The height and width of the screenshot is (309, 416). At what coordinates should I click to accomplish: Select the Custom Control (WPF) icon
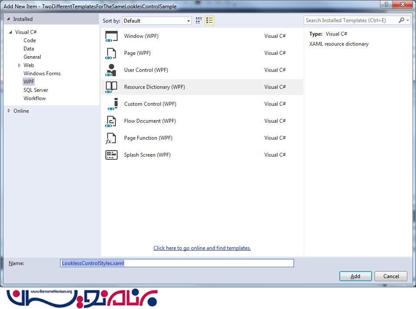coord(112,104)
